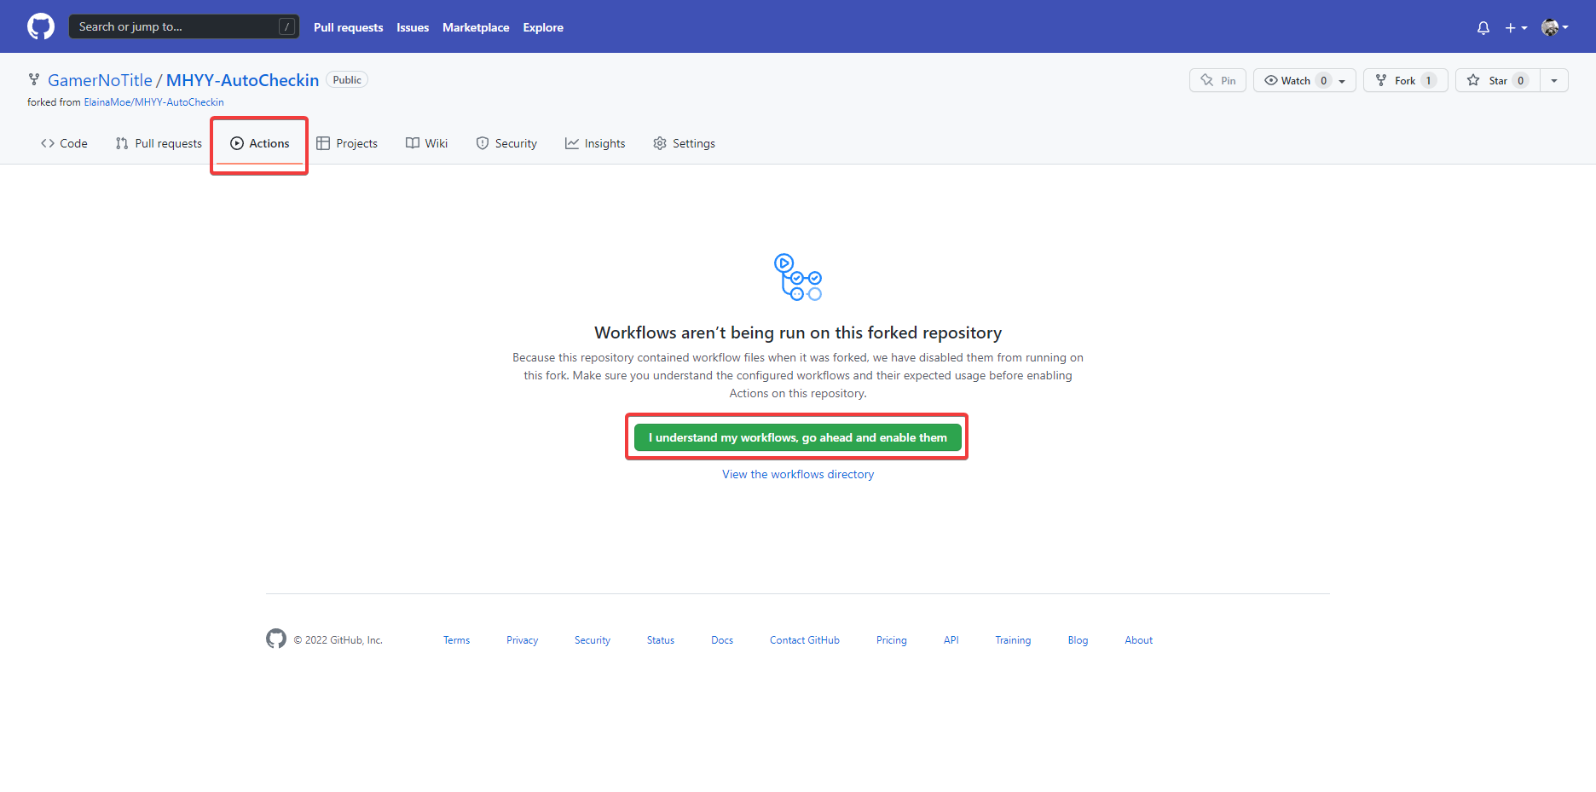Switch to the Code tab
Viewport: 1596px width, 792px height.
point(64,143)
